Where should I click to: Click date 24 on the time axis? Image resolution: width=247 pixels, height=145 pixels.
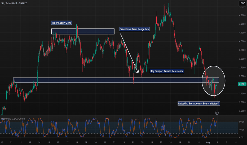[x=133, y=142]
